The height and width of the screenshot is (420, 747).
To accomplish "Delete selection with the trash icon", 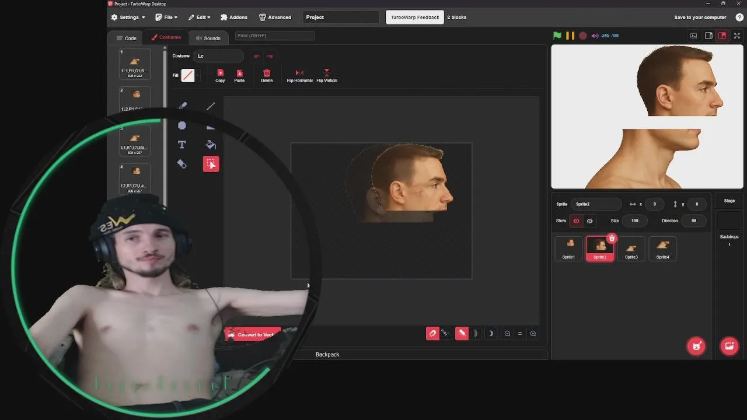I will pos(267,75).
